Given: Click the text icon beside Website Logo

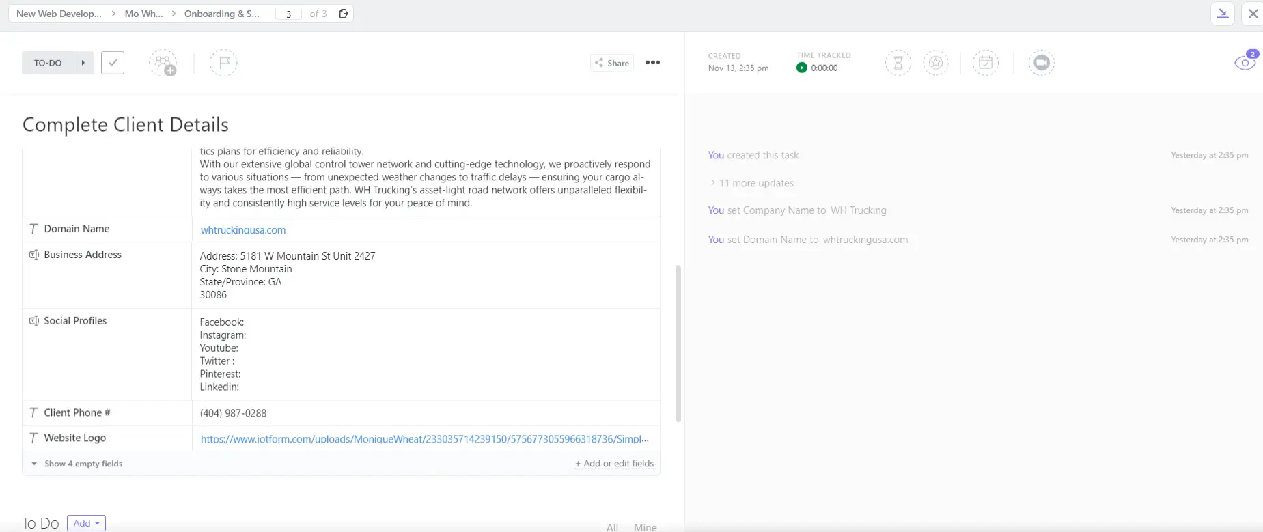Looking at the screenshot, I should (33, 438).
